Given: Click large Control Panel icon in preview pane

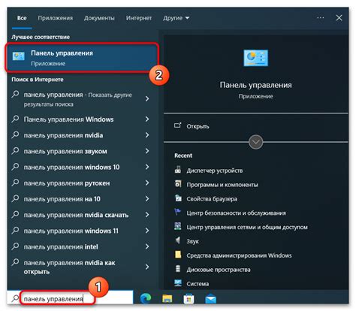Looking at the screenshot, I should click(x=255, y=58).
